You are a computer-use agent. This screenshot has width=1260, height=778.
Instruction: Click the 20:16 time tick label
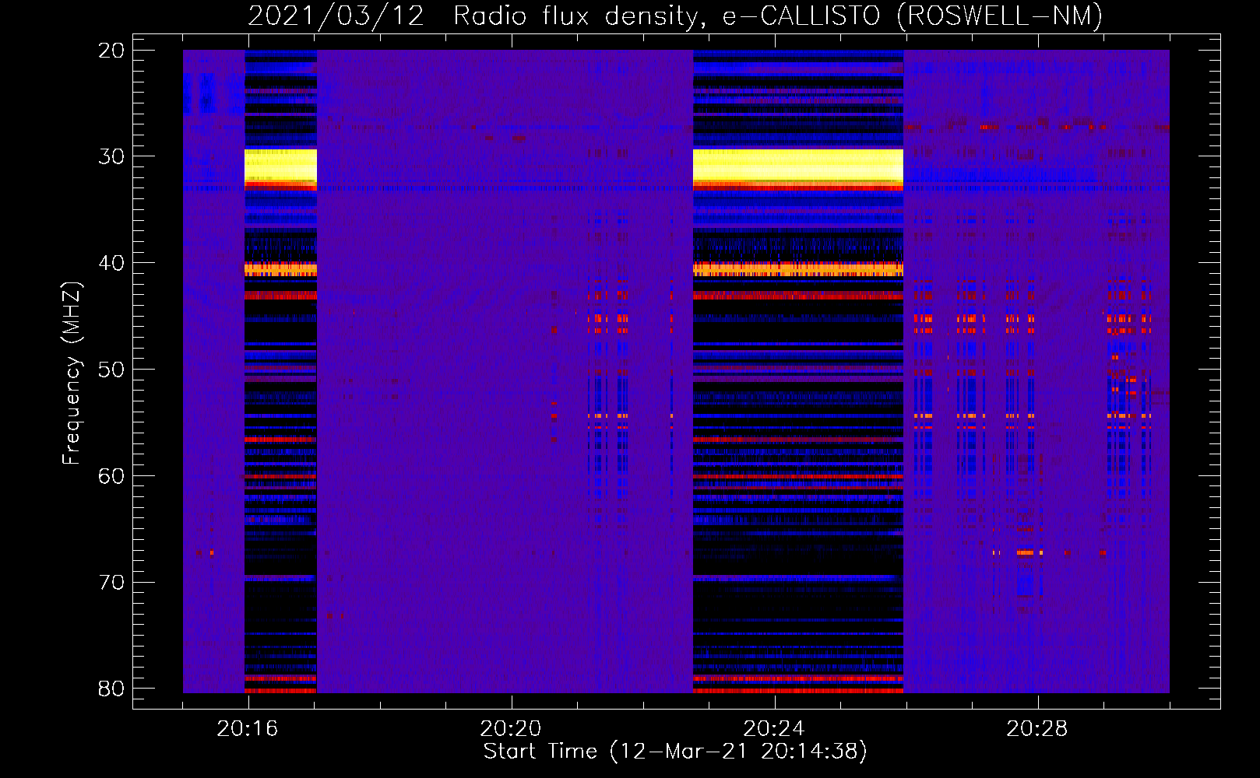point(248,729)
